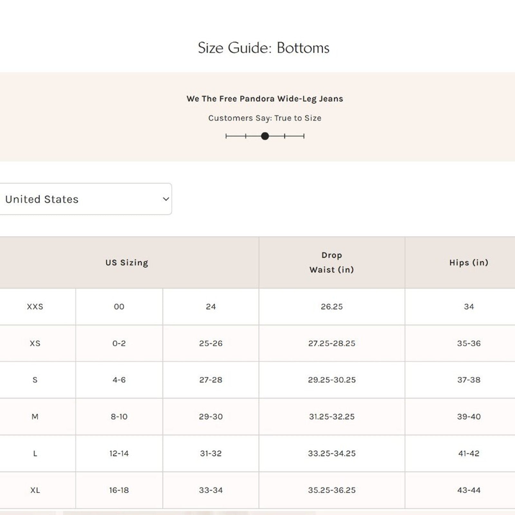
Task: Click the XL size row label
Action: pos(35,490)
